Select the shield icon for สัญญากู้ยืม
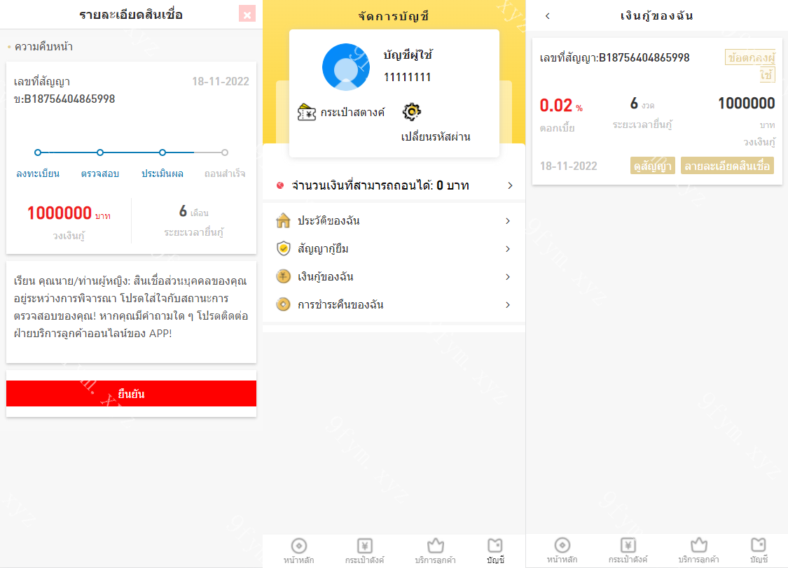 pyautogui.click(x=284, y=248)
